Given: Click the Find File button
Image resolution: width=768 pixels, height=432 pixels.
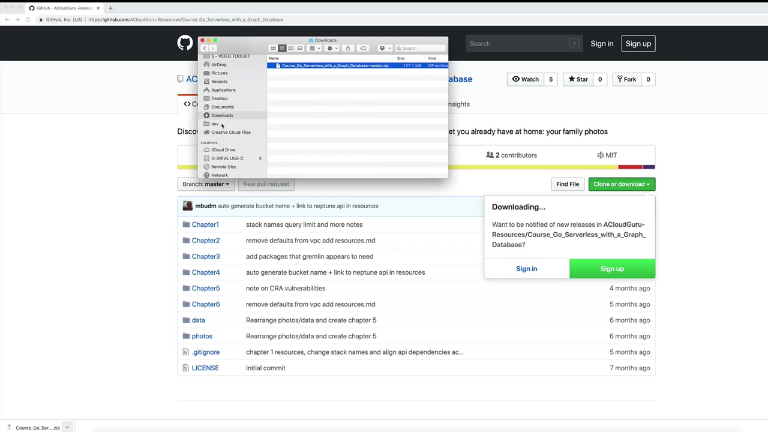Looking at the screenshot, I should point(567,184).
